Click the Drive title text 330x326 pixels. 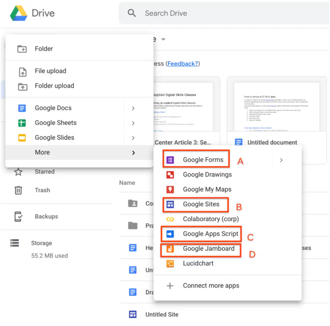point(43,13)
